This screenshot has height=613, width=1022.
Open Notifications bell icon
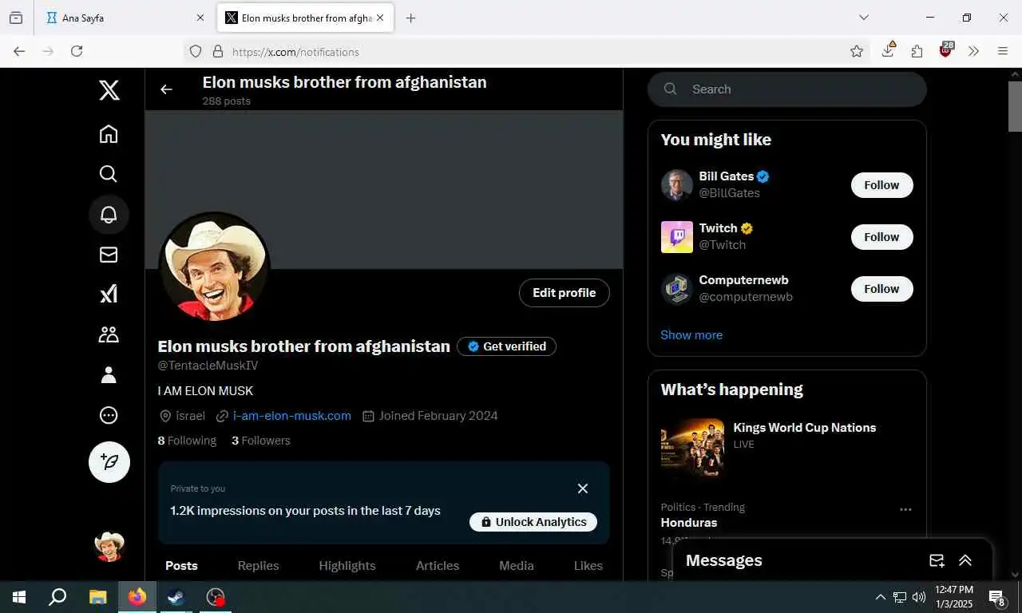click(109, 215)
